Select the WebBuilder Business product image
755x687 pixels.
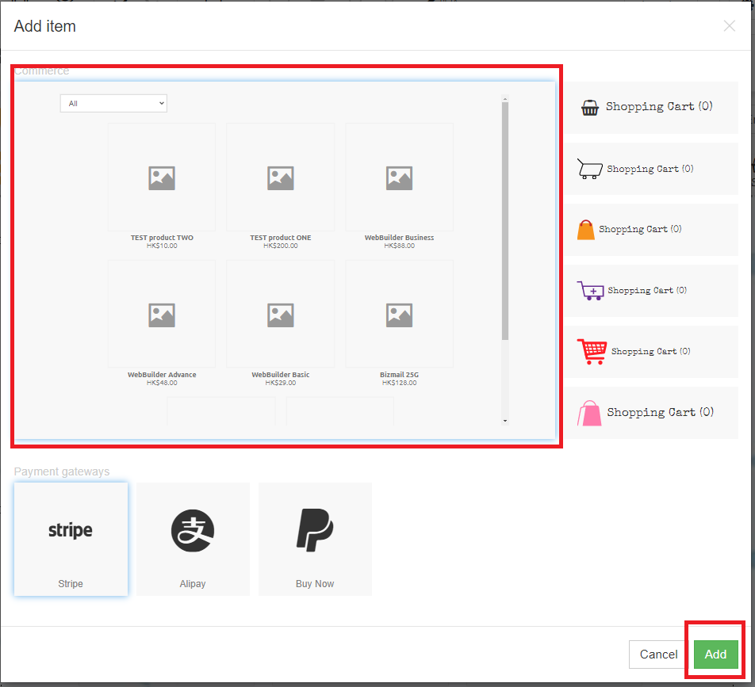399,177
